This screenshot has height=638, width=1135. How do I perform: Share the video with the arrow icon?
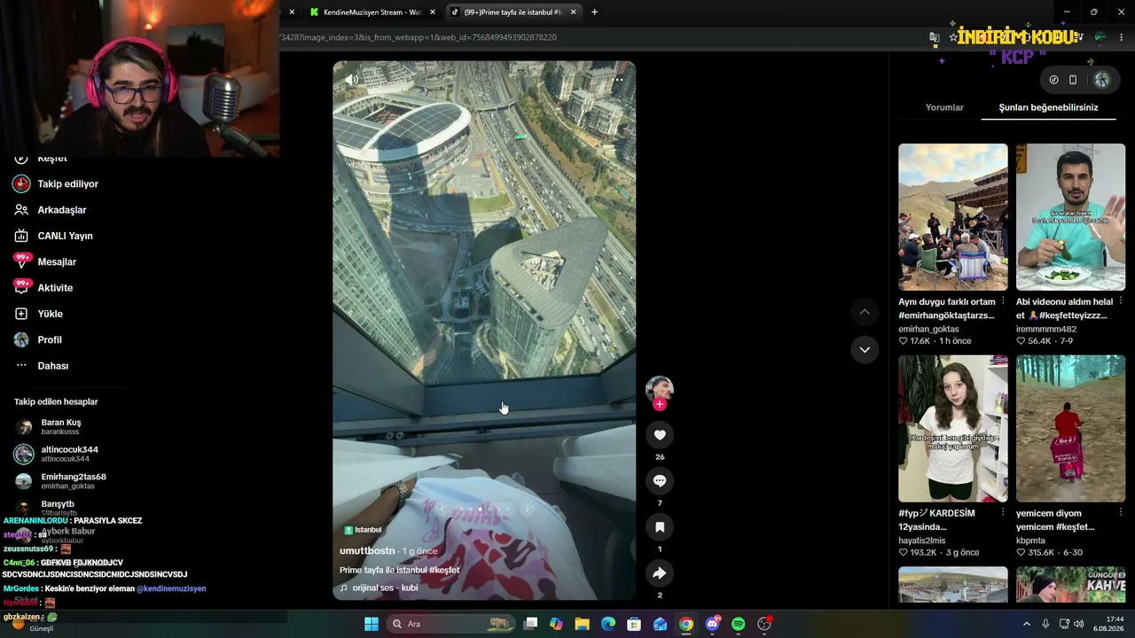(x=660, y=573)
